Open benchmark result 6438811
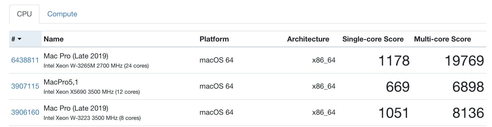 coord(25,60)
